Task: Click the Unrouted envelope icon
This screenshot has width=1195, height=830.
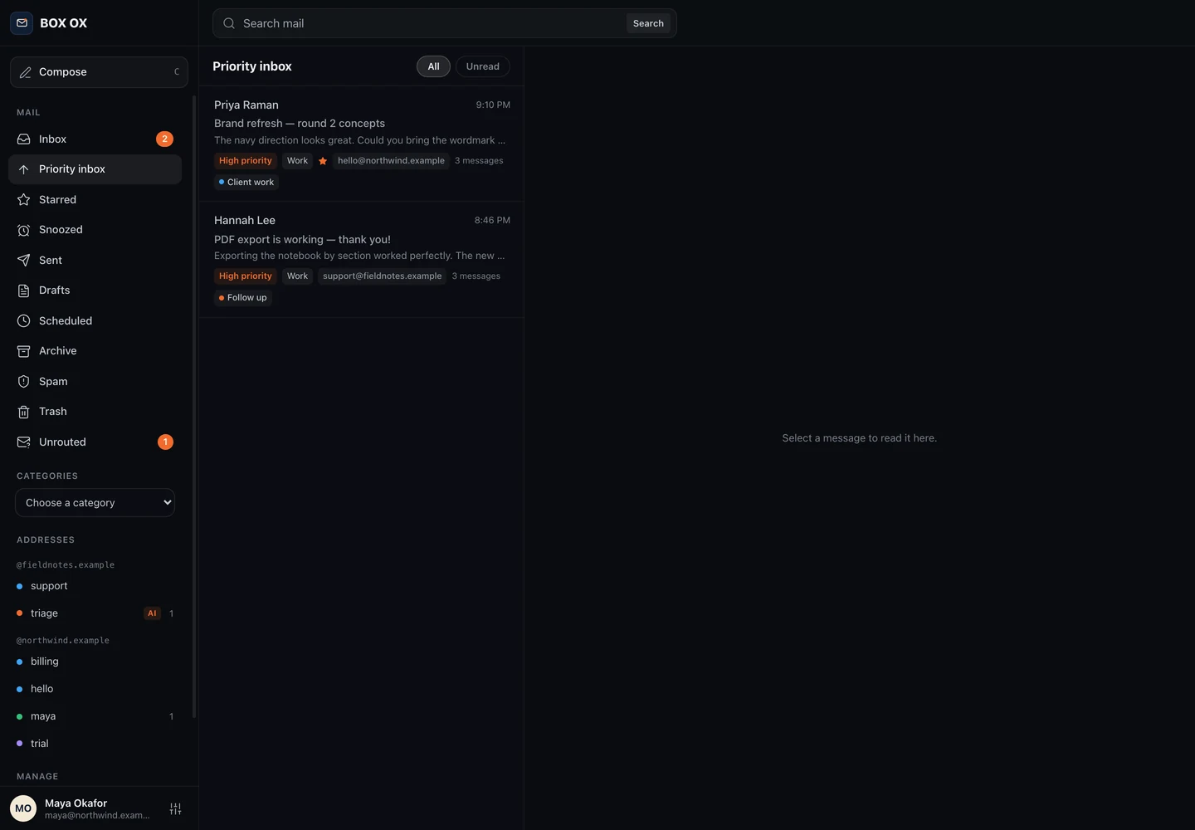Action: [x=24, y=442]
